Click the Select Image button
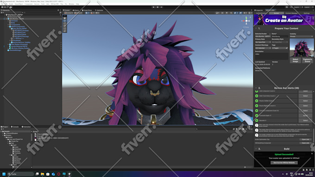The image size is (315, 177). click(x=296, y=61)
